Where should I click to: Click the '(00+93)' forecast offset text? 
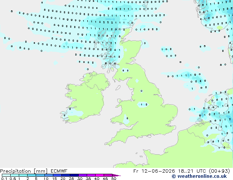click(x=219, y=171)
